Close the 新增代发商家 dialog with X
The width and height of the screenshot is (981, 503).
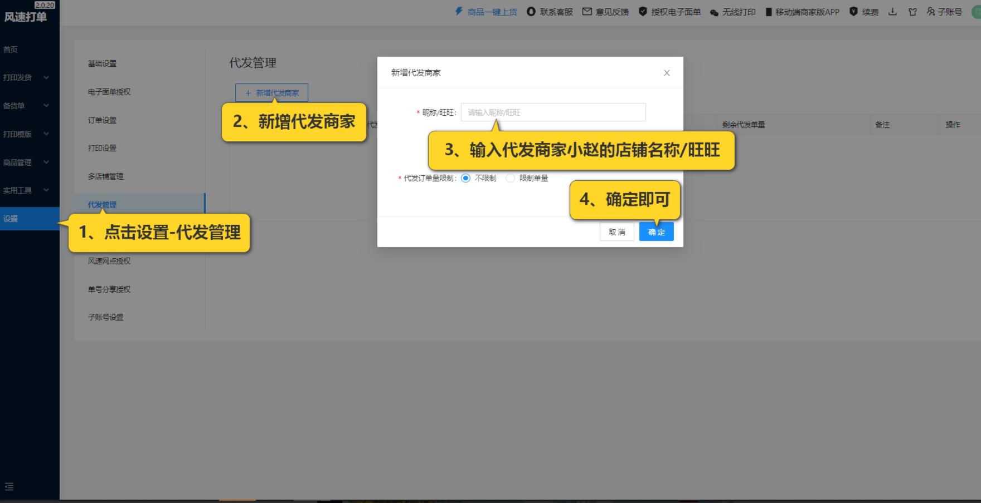[667, 72]
